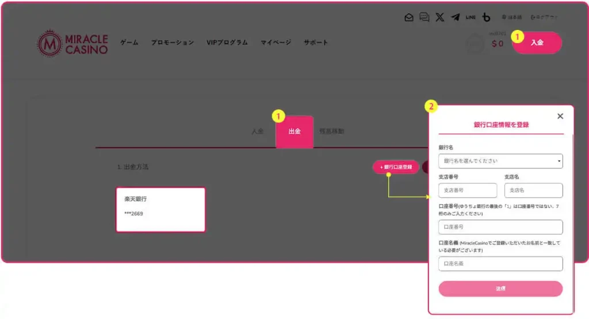The height and width of the screenshot is (319, 589).
Task: Switch to the 入金 tab
Action: click(x=258, y=132)
